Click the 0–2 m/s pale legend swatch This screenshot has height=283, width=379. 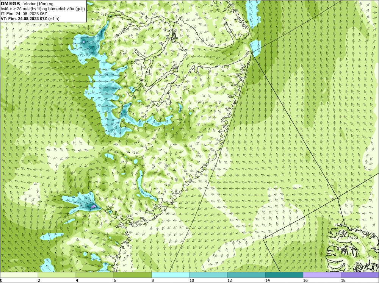coord(19,275)
